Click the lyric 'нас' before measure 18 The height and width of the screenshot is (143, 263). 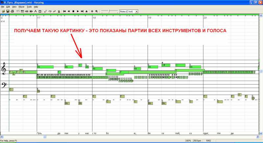pyautogui.click(x=87, y=133)
